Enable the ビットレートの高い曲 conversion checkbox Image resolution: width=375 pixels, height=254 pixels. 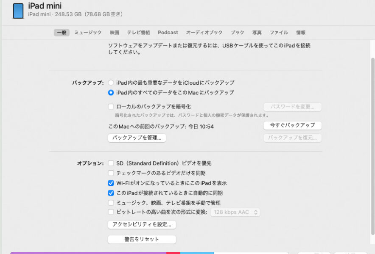[111, 212]
